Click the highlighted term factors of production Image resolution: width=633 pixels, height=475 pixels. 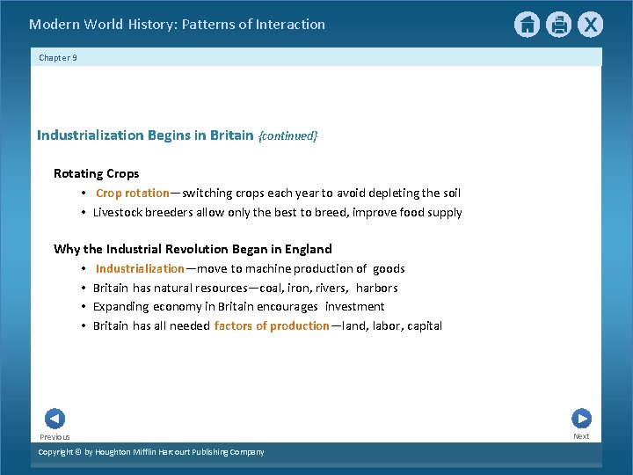point(272,326)
